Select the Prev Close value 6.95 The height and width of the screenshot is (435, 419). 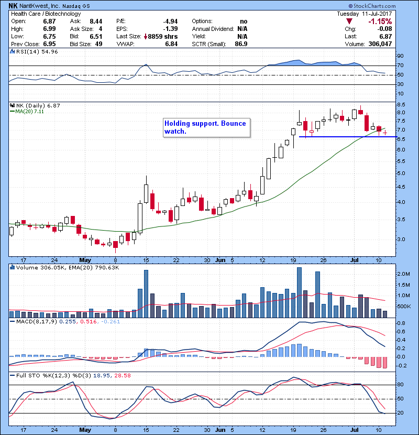(x=49, y=44)
